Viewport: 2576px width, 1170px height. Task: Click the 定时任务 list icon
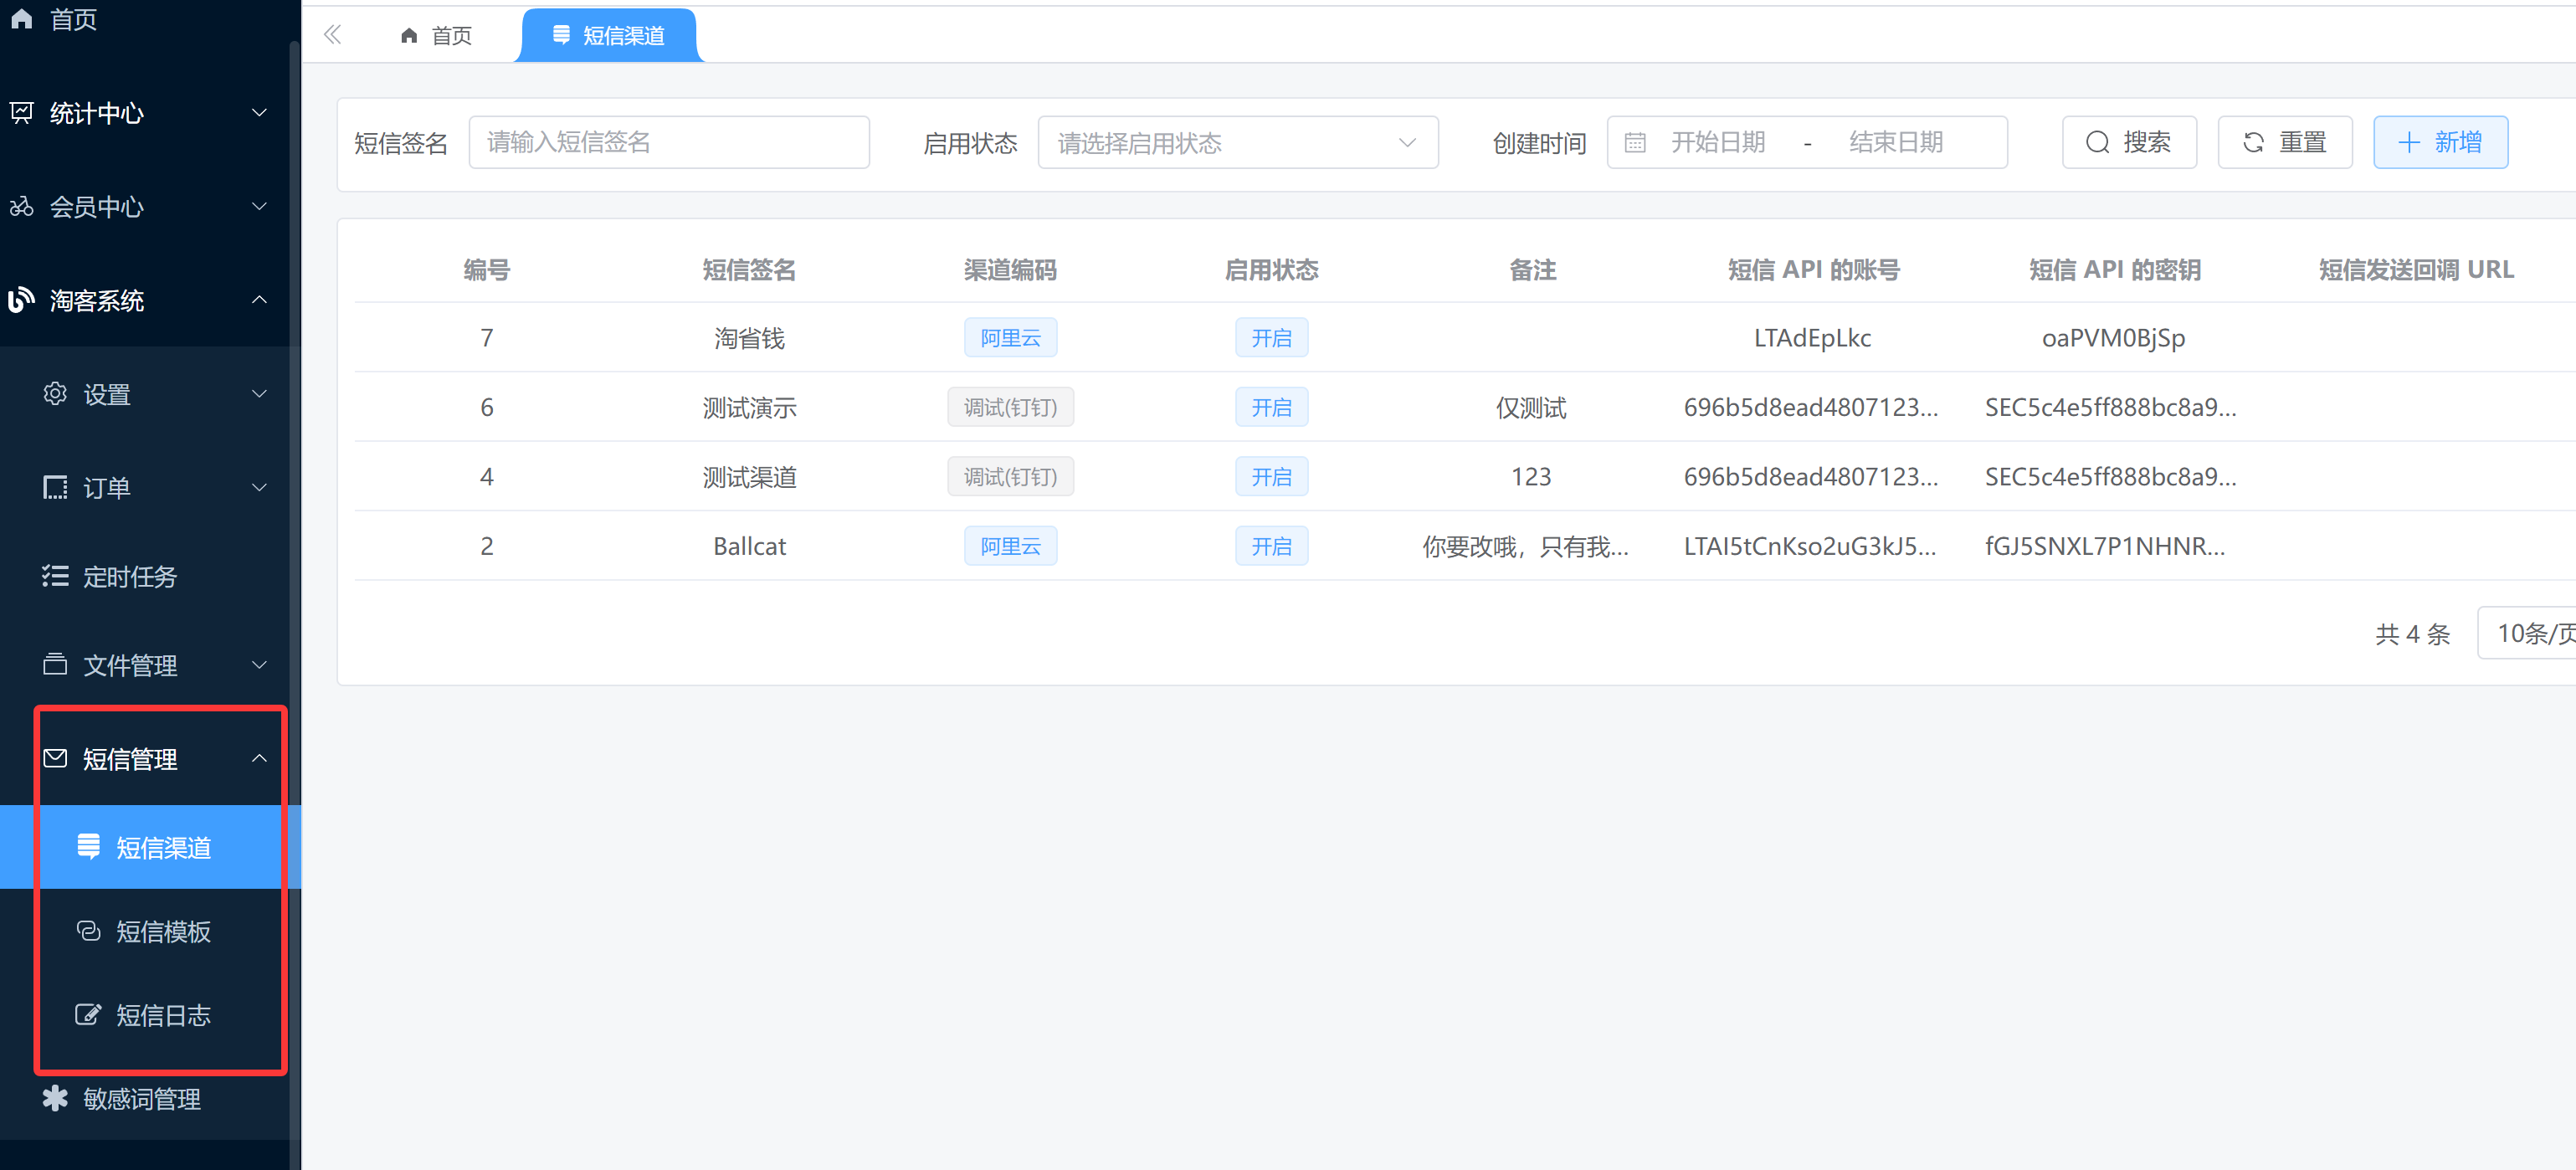point(55,576)
